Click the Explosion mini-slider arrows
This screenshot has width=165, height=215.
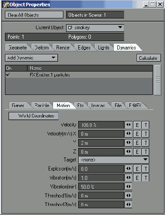pos(129,169)
